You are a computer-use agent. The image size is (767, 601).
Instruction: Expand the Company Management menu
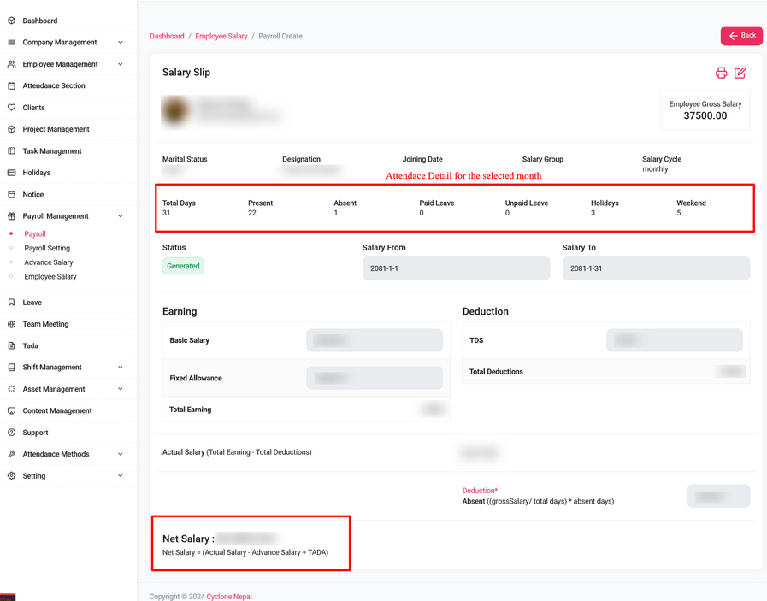click(x=120, y=43)
